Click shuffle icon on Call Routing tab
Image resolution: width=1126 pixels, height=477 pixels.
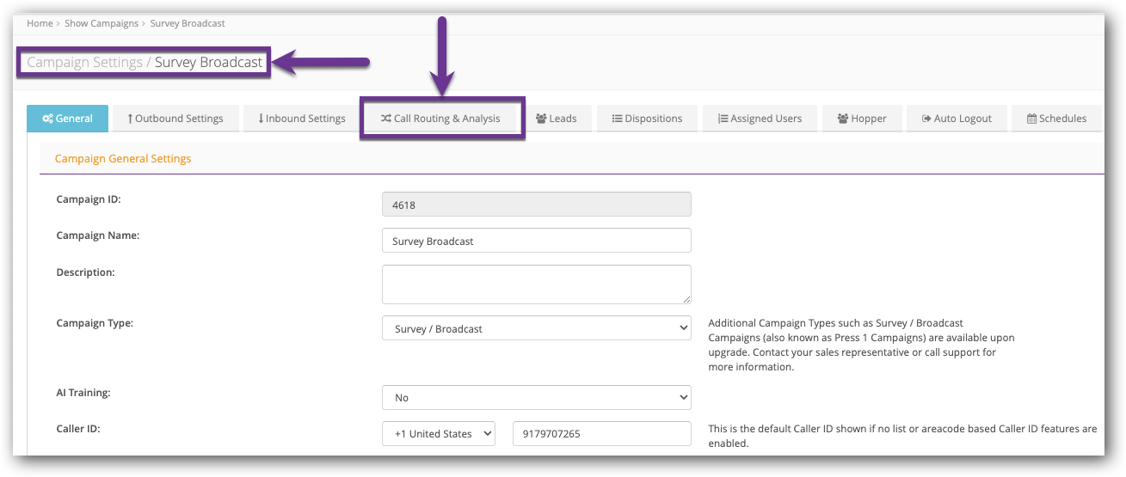pyautogui.click(x=385, y=119)
